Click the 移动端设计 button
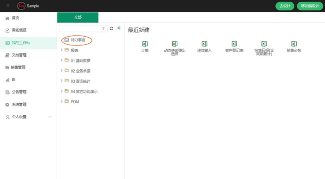The height and width of the screenshot is (179, 325). click(x=310, y=6)
